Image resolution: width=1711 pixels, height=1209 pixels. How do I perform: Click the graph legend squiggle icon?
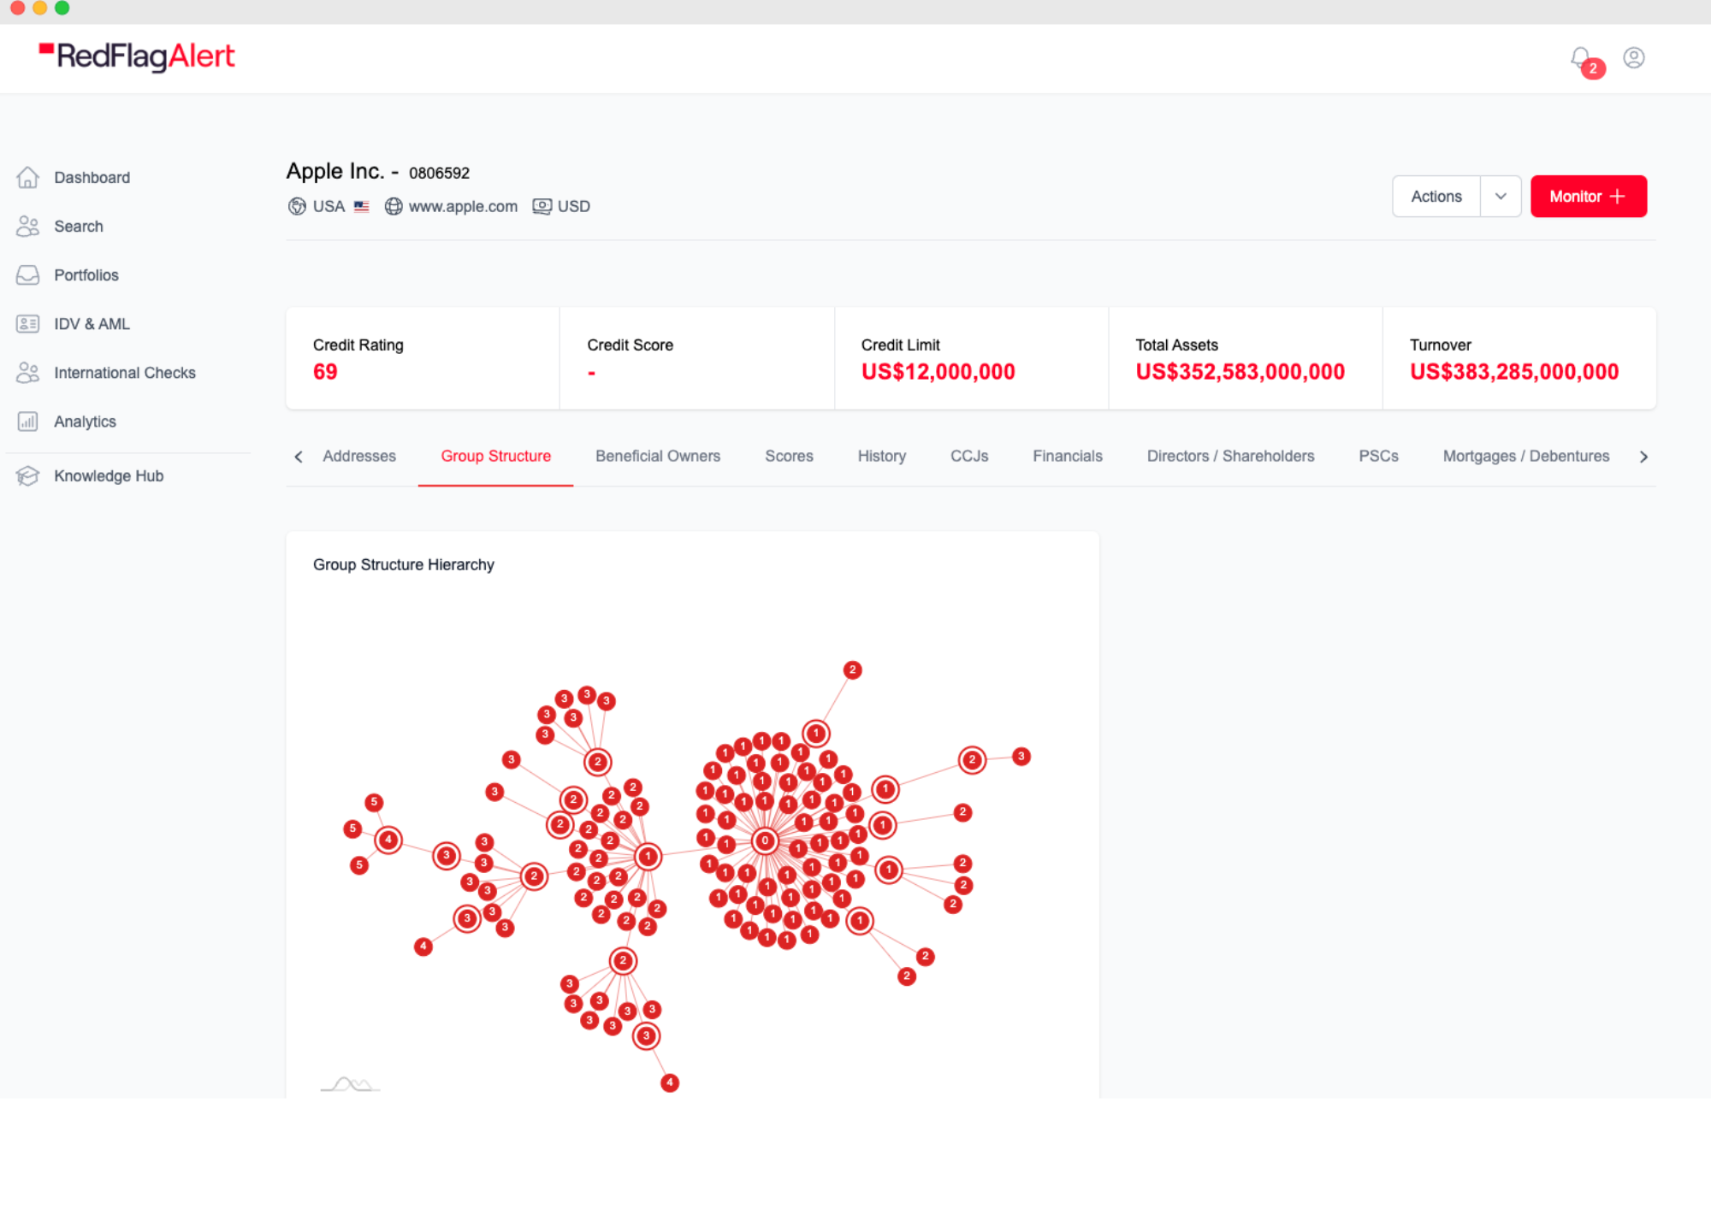tap(350, 1084)
